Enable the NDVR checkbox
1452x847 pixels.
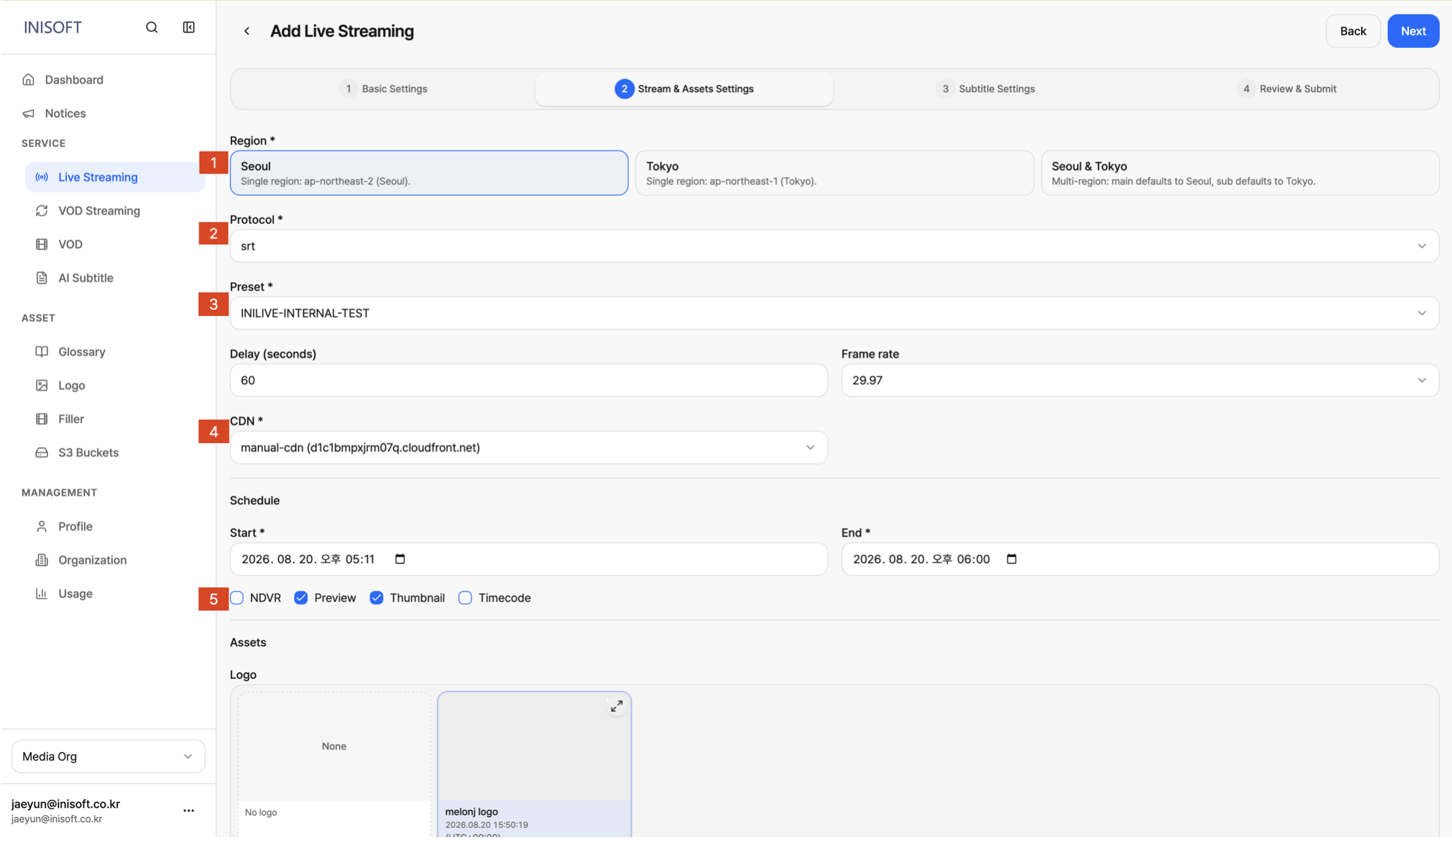237,598
